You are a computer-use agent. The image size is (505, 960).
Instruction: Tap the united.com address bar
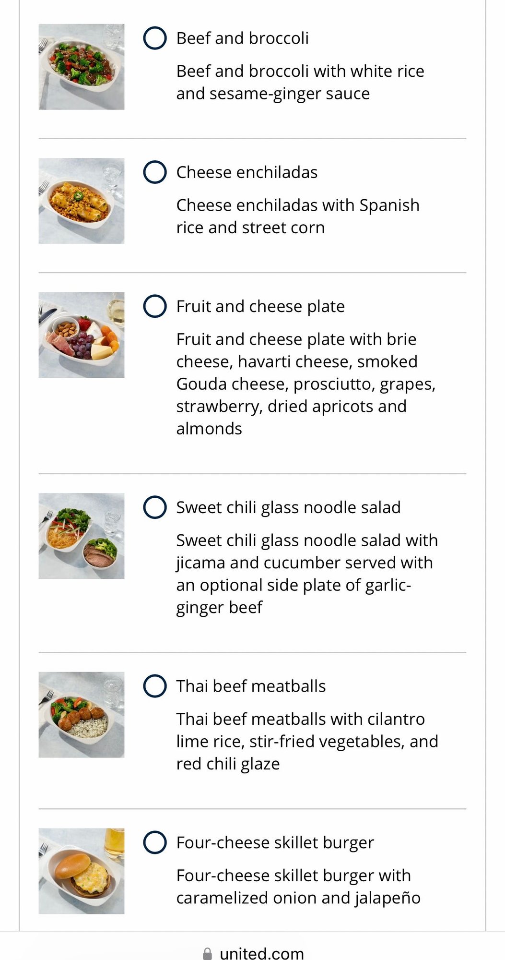pyautogui.click(x=261, y=953)
